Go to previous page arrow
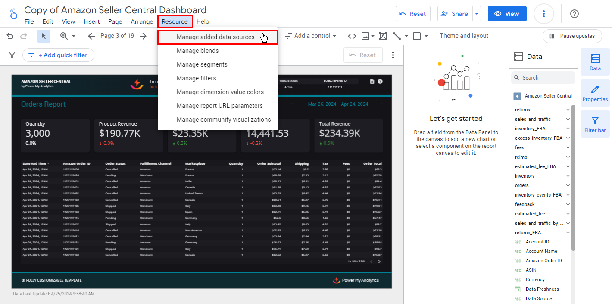Screen dimensions: 612x304 point(91,36)
